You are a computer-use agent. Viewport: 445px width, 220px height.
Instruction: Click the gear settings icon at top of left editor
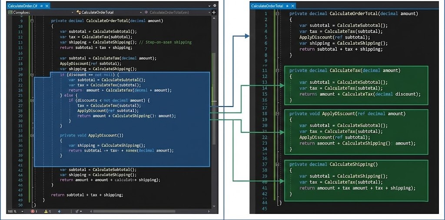pyautogui.click(x=214, y=6)
